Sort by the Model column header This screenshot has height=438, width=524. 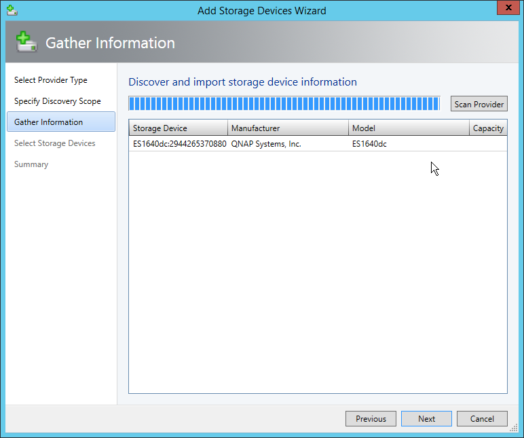(409, 128)
